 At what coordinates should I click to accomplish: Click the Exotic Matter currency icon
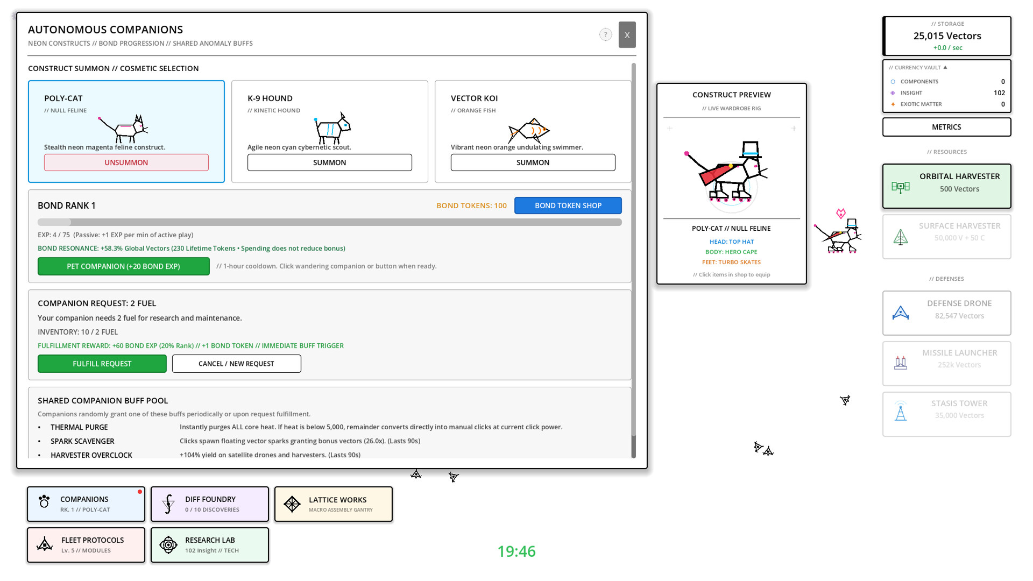893,104
